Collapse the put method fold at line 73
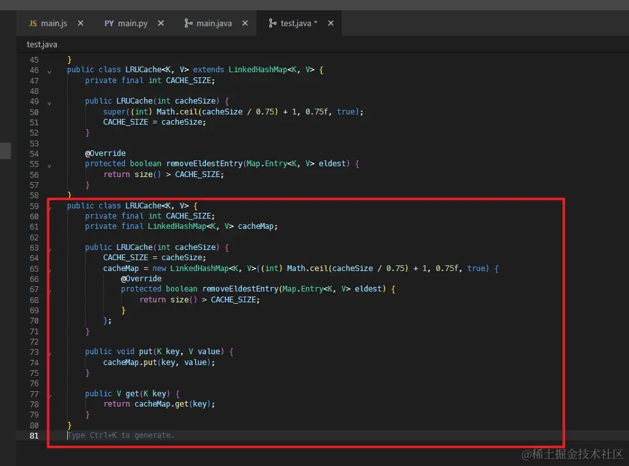 50,353
